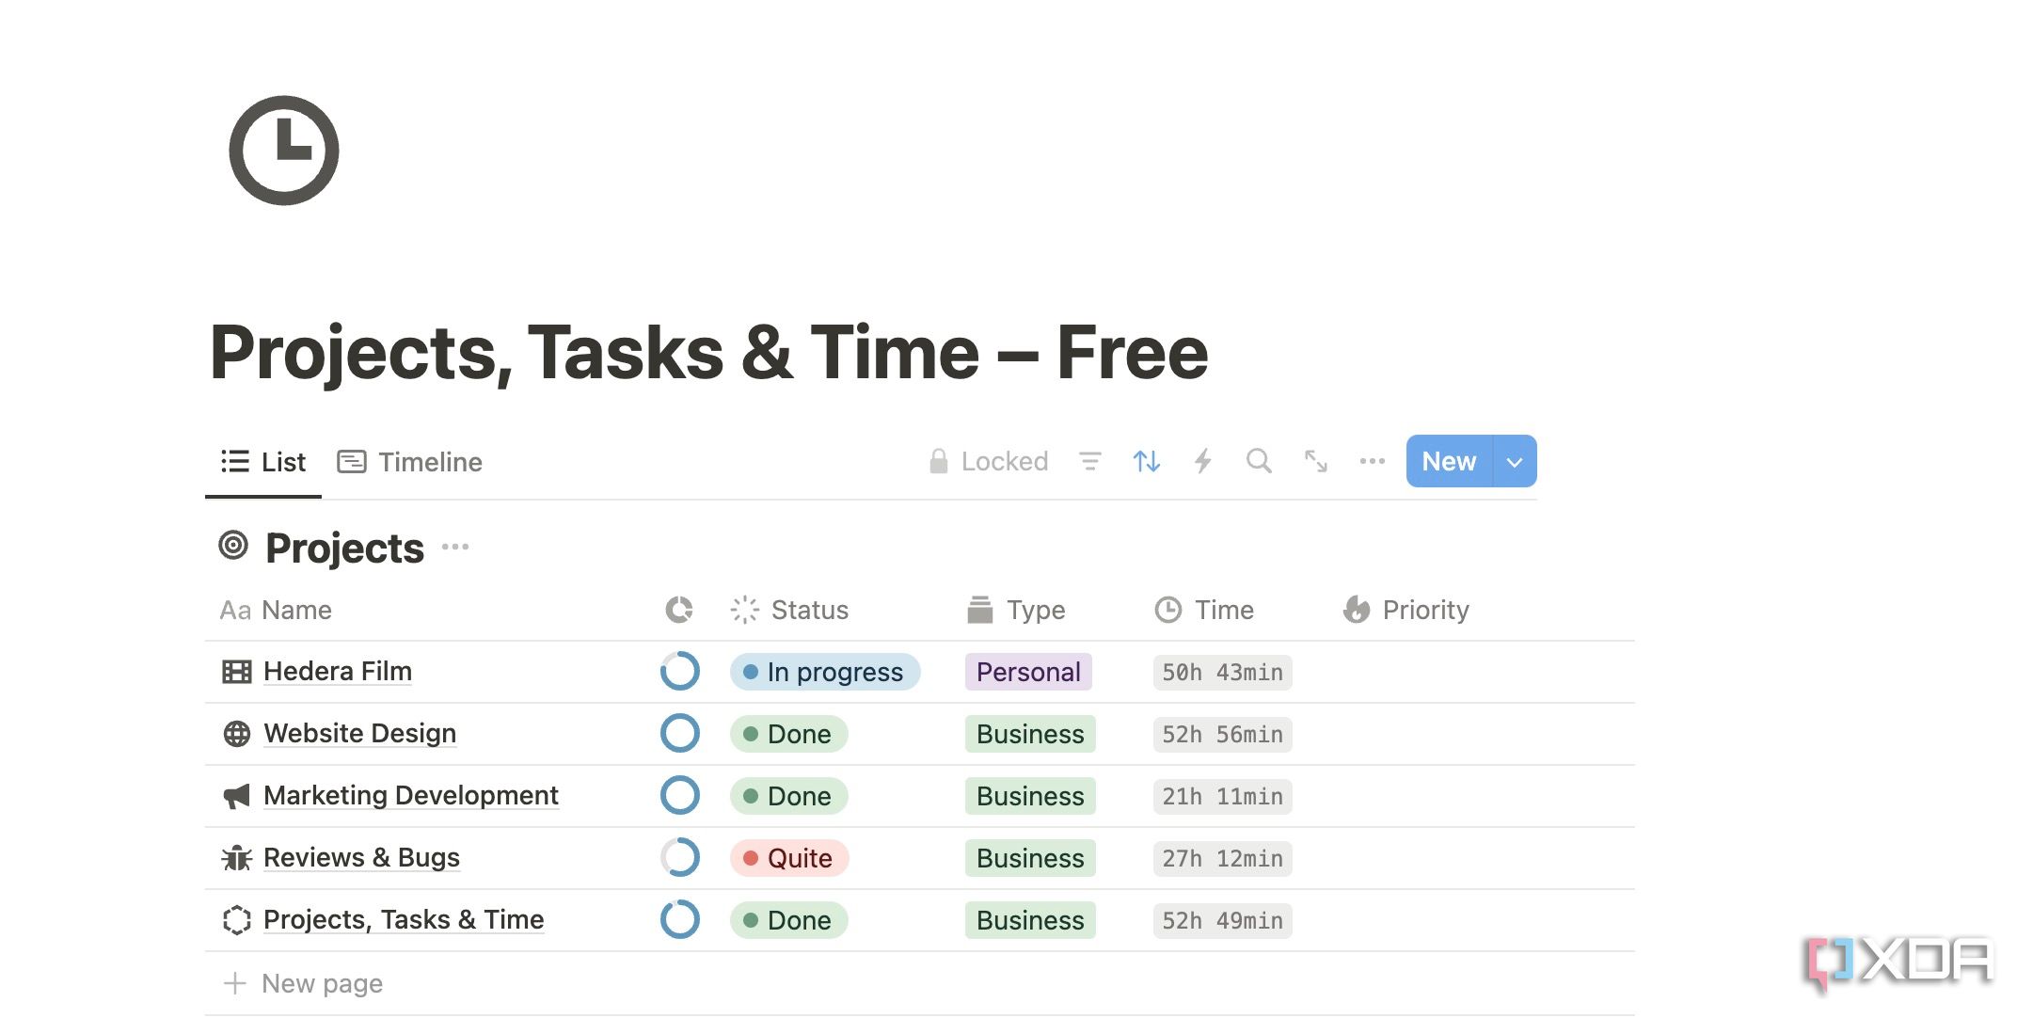
Task: Toggle progress circle for Website Design
Action: 679,732
